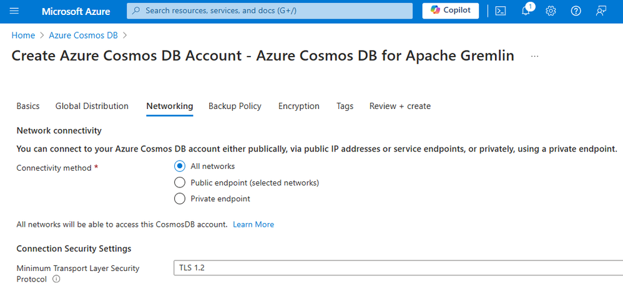Screen dimensions: 623x299
Task: Navigate to Azure Cosmos DB breadcrumb
Action: click(x=83, y=36)
